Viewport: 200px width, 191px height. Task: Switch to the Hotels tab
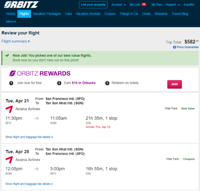tap(11, 14)
